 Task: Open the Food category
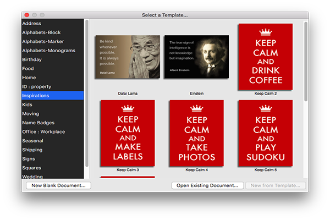[x=52, y=69]
